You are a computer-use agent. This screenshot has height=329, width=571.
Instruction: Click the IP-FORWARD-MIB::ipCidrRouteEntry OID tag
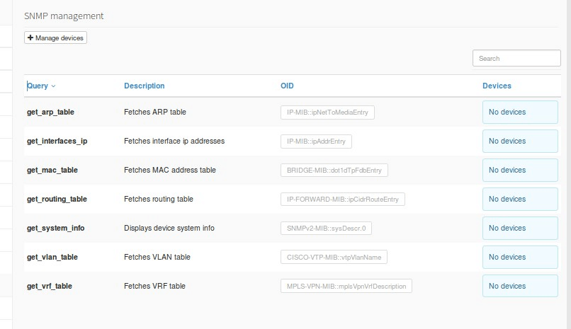(x=343, y=200)
